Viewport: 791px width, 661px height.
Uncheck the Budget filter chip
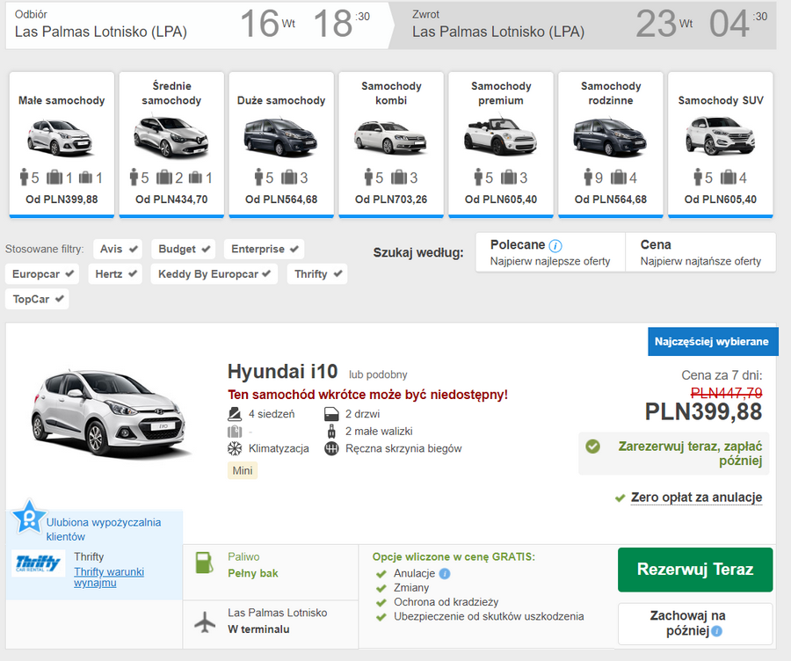pyautogui.click(x=184, y=249)
